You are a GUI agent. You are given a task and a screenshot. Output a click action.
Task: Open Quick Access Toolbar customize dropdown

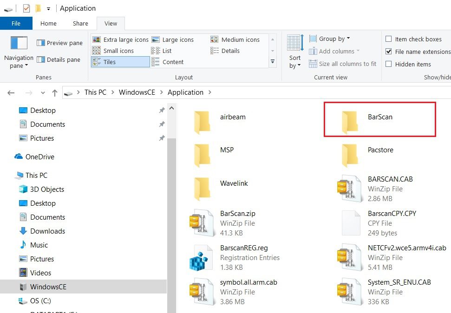click(x=49, y=9)
